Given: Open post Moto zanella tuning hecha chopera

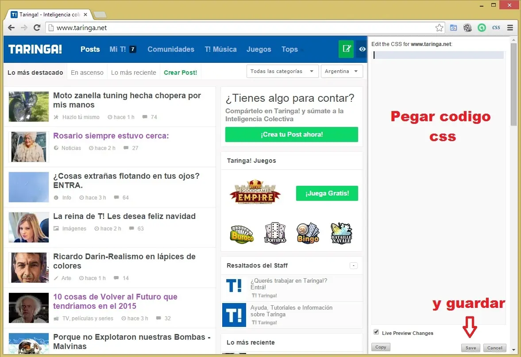Looking at the screenshot, I should (x=127, y=100).
